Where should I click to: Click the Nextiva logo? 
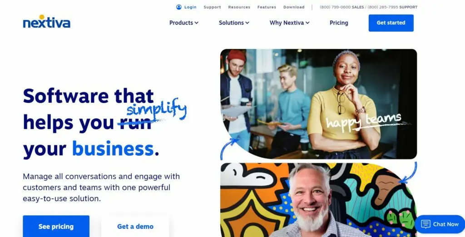(x=47, y=22)
